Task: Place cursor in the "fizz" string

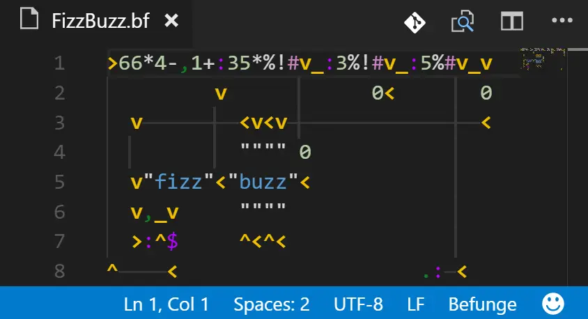Action: [178, 182]
